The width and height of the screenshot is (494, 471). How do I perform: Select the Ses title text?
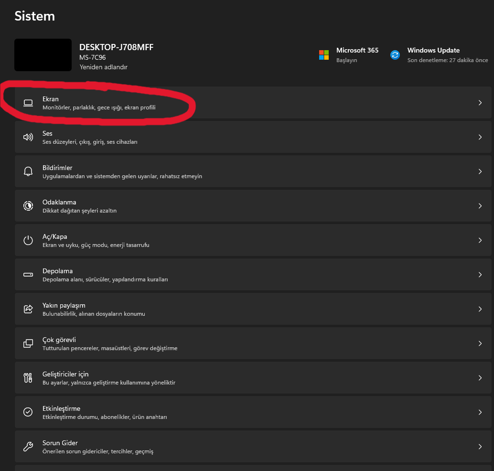click(47, 133)
